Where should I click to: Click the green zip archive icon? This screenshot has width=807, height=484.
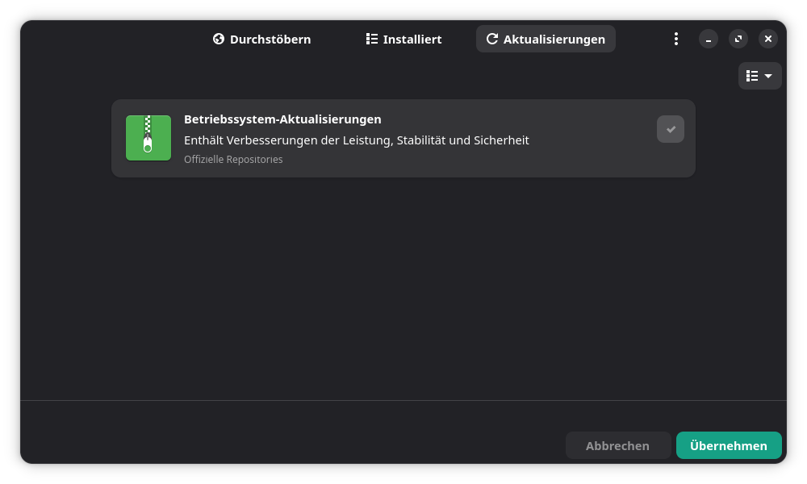(148, 138)
